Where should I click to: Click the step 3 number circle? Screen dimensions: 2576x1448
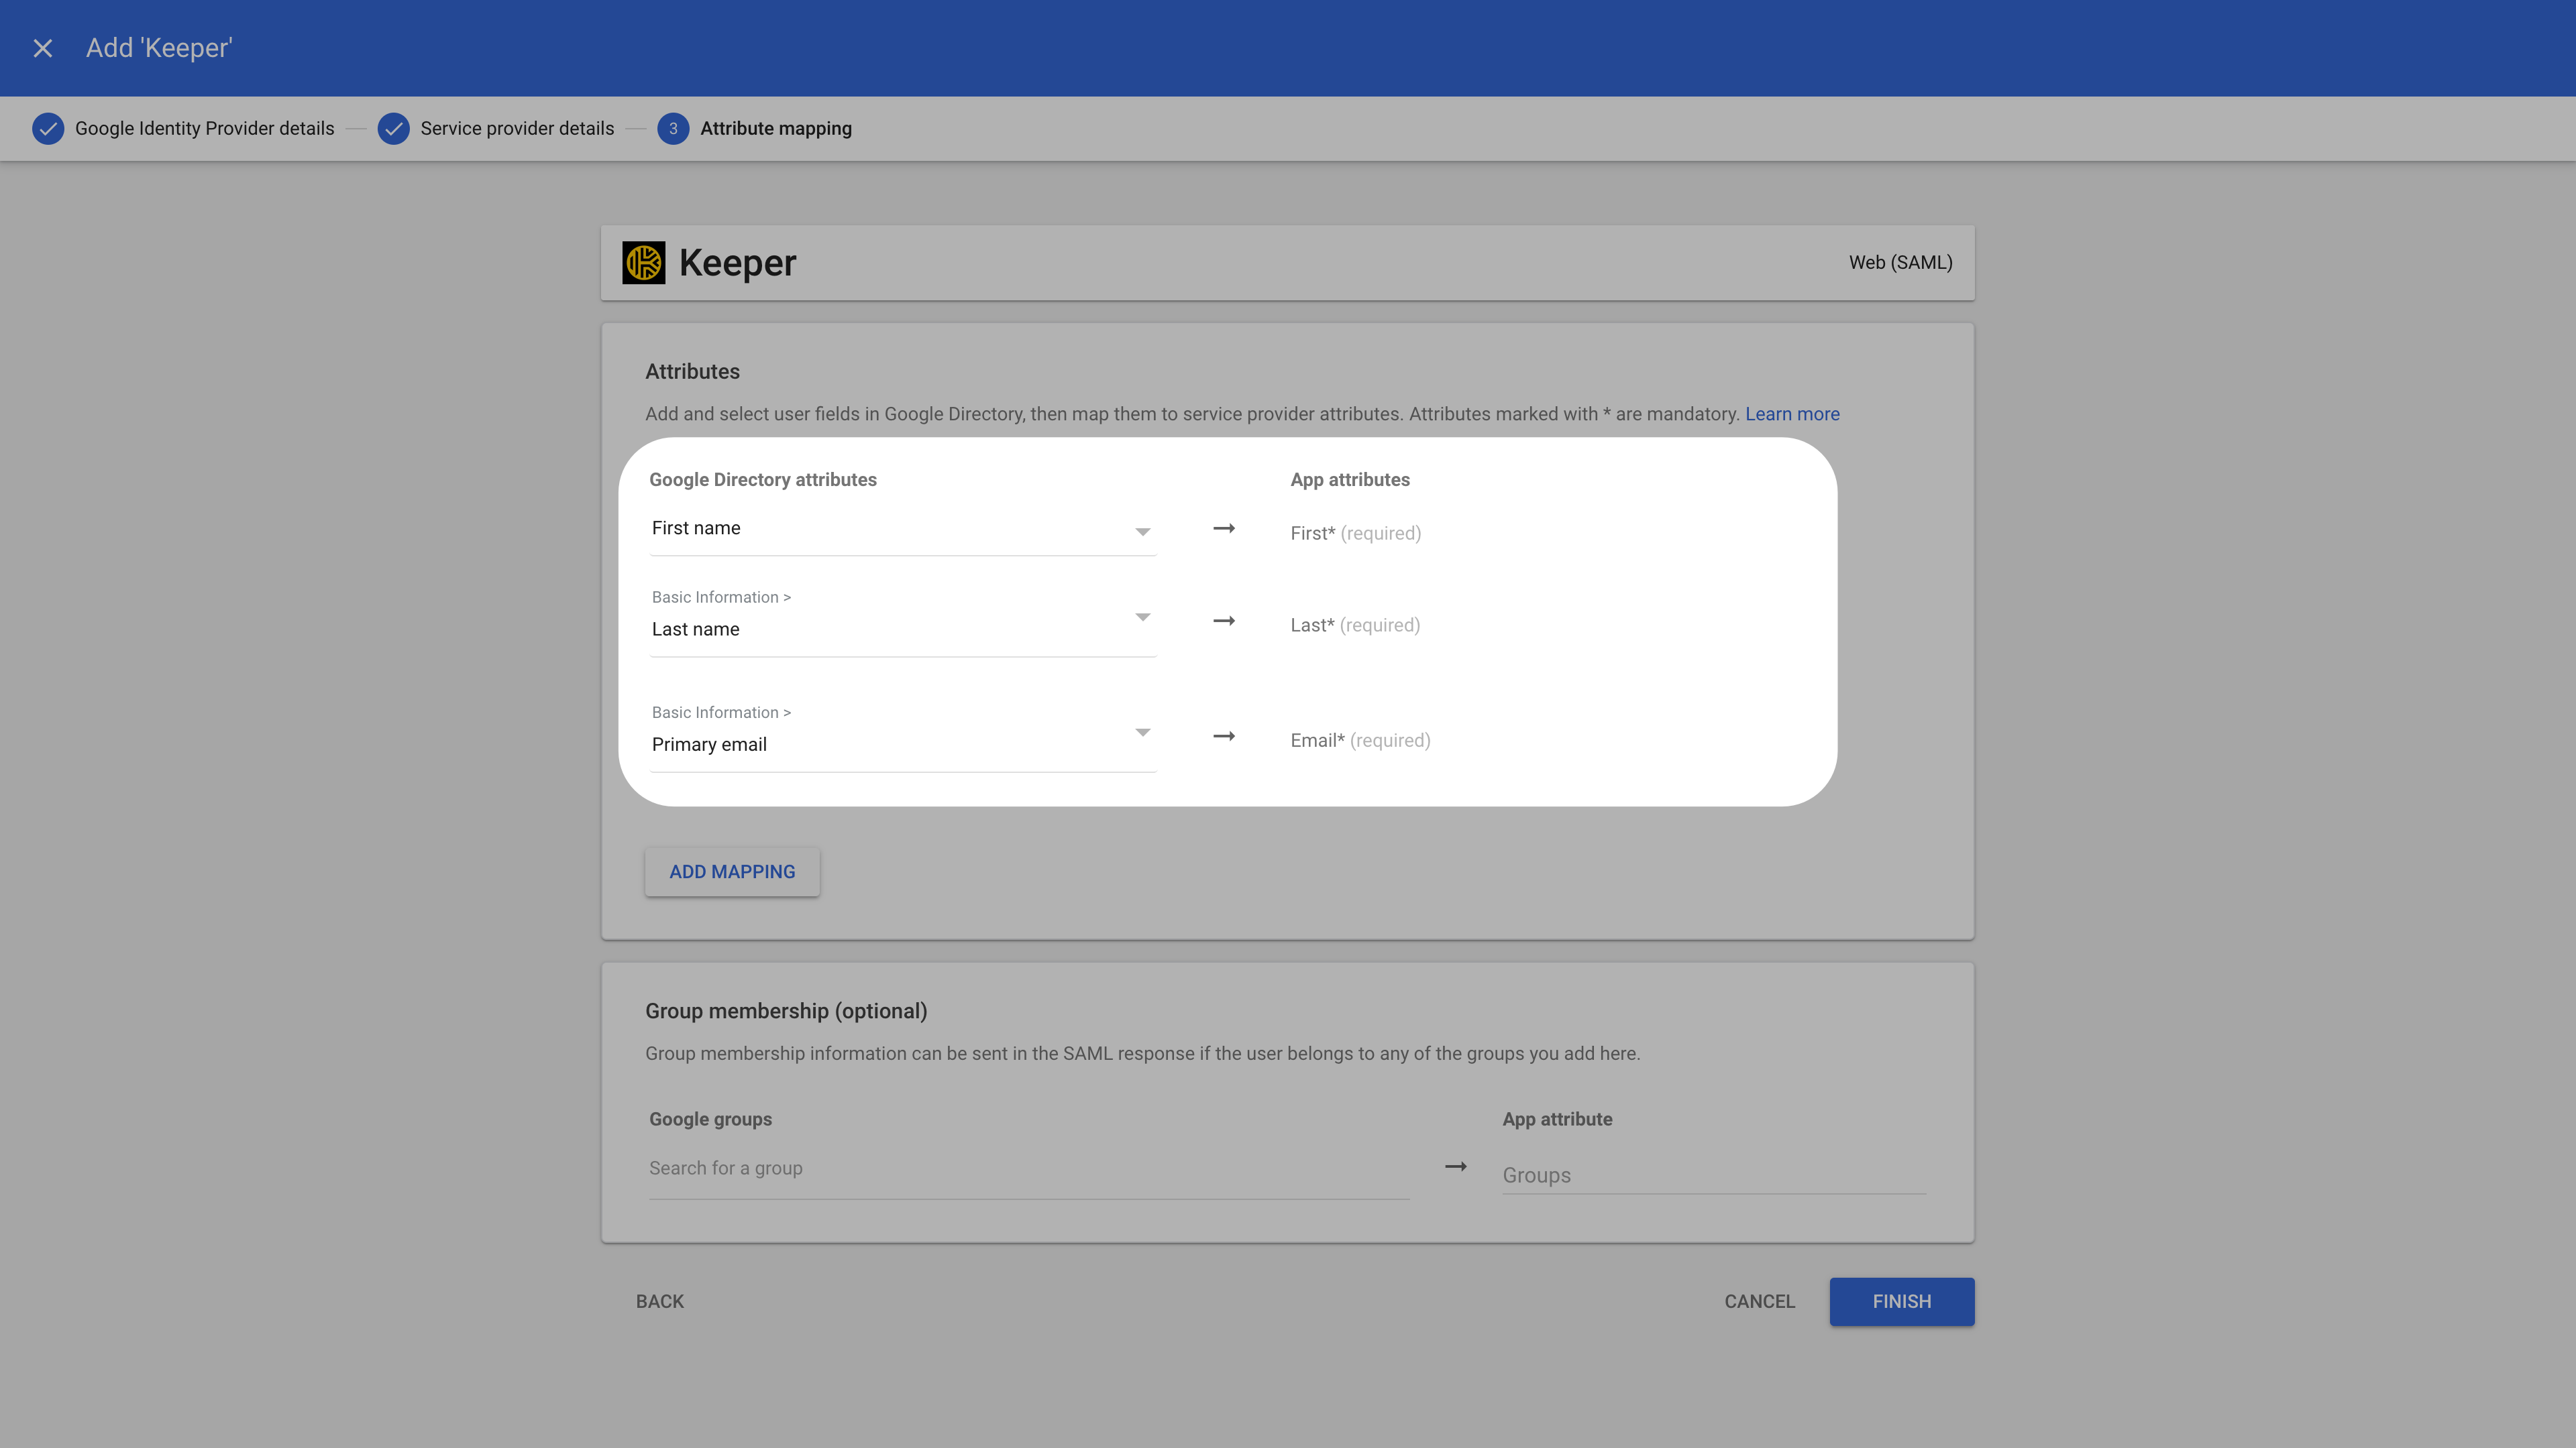coord(673,128)
